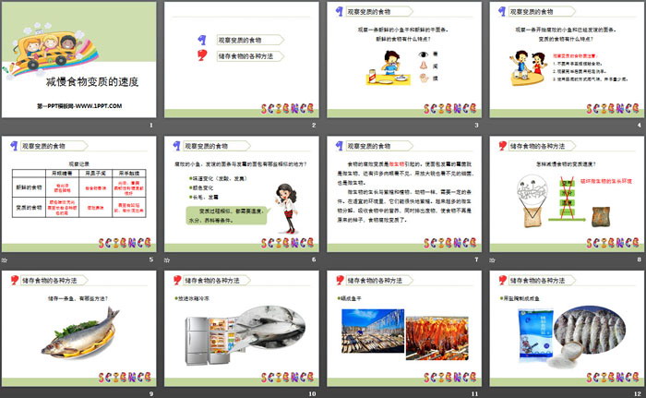Select slide 4 with the two cartoon children
This screenshot has width=646, height=398.
click(567, 60)
